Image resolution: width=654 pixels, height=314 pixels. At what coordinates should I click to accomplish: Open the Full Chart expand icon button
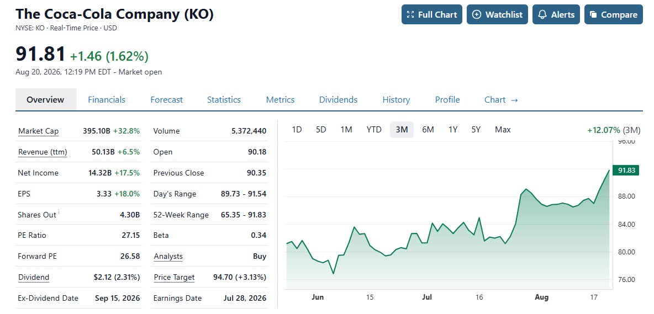pos(432,14)
